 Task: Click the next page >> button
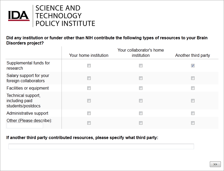[215, 164]
